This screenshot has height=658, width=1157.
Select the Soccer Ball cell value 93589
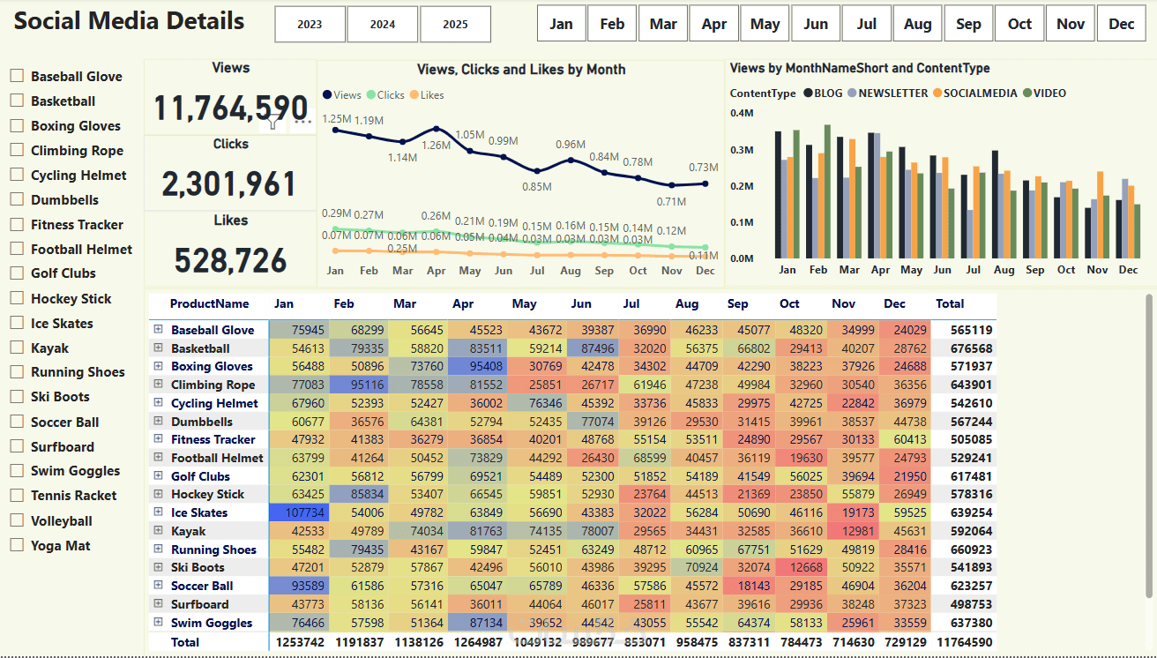coord(299,586)
